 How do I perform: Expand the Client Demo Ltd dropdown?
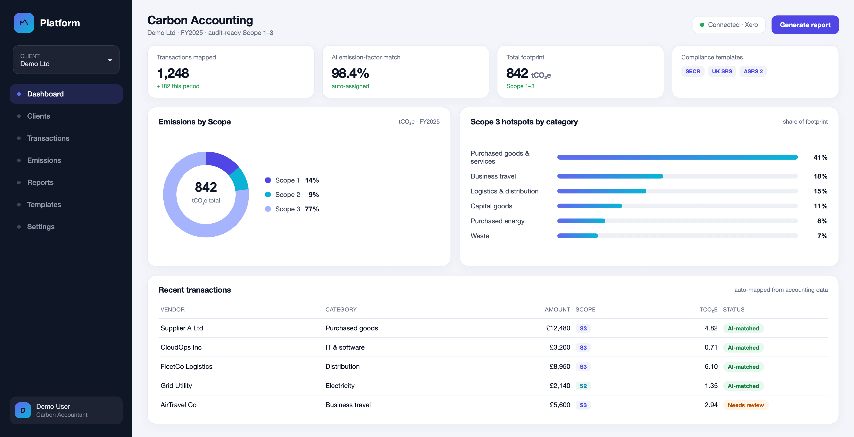click(x=66, y=60)
